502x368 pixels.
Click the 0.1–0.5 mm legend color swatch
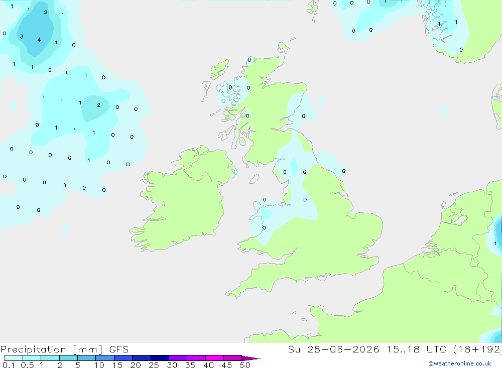(14, 358)
